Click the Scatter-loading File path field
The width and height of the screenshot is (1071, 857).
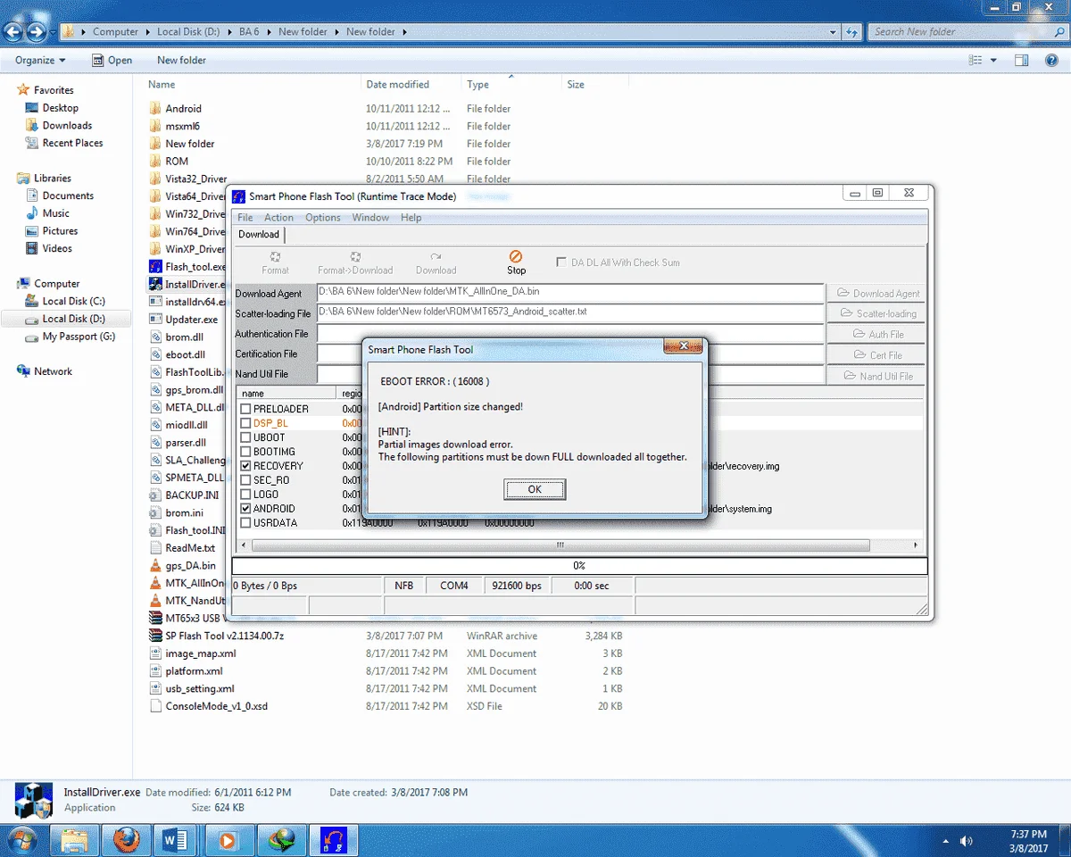(x=570, y=313)
